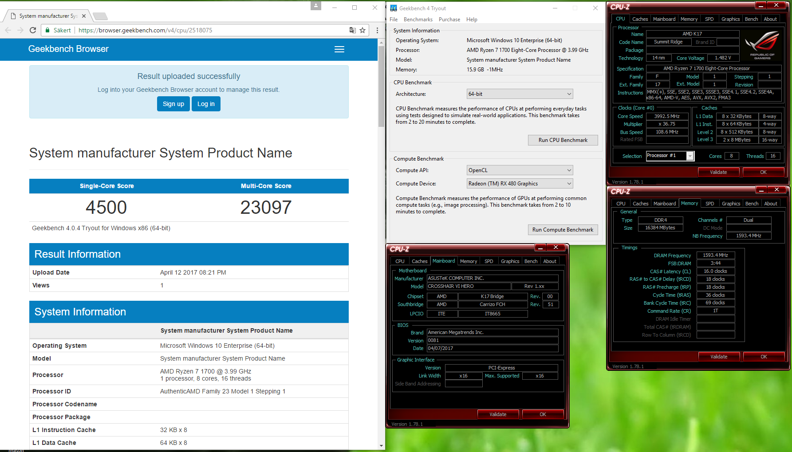Select About tab in CPU-Z Memory window
Image resolution: width=792 pixels, height=452 pixels.
point(771,204)
